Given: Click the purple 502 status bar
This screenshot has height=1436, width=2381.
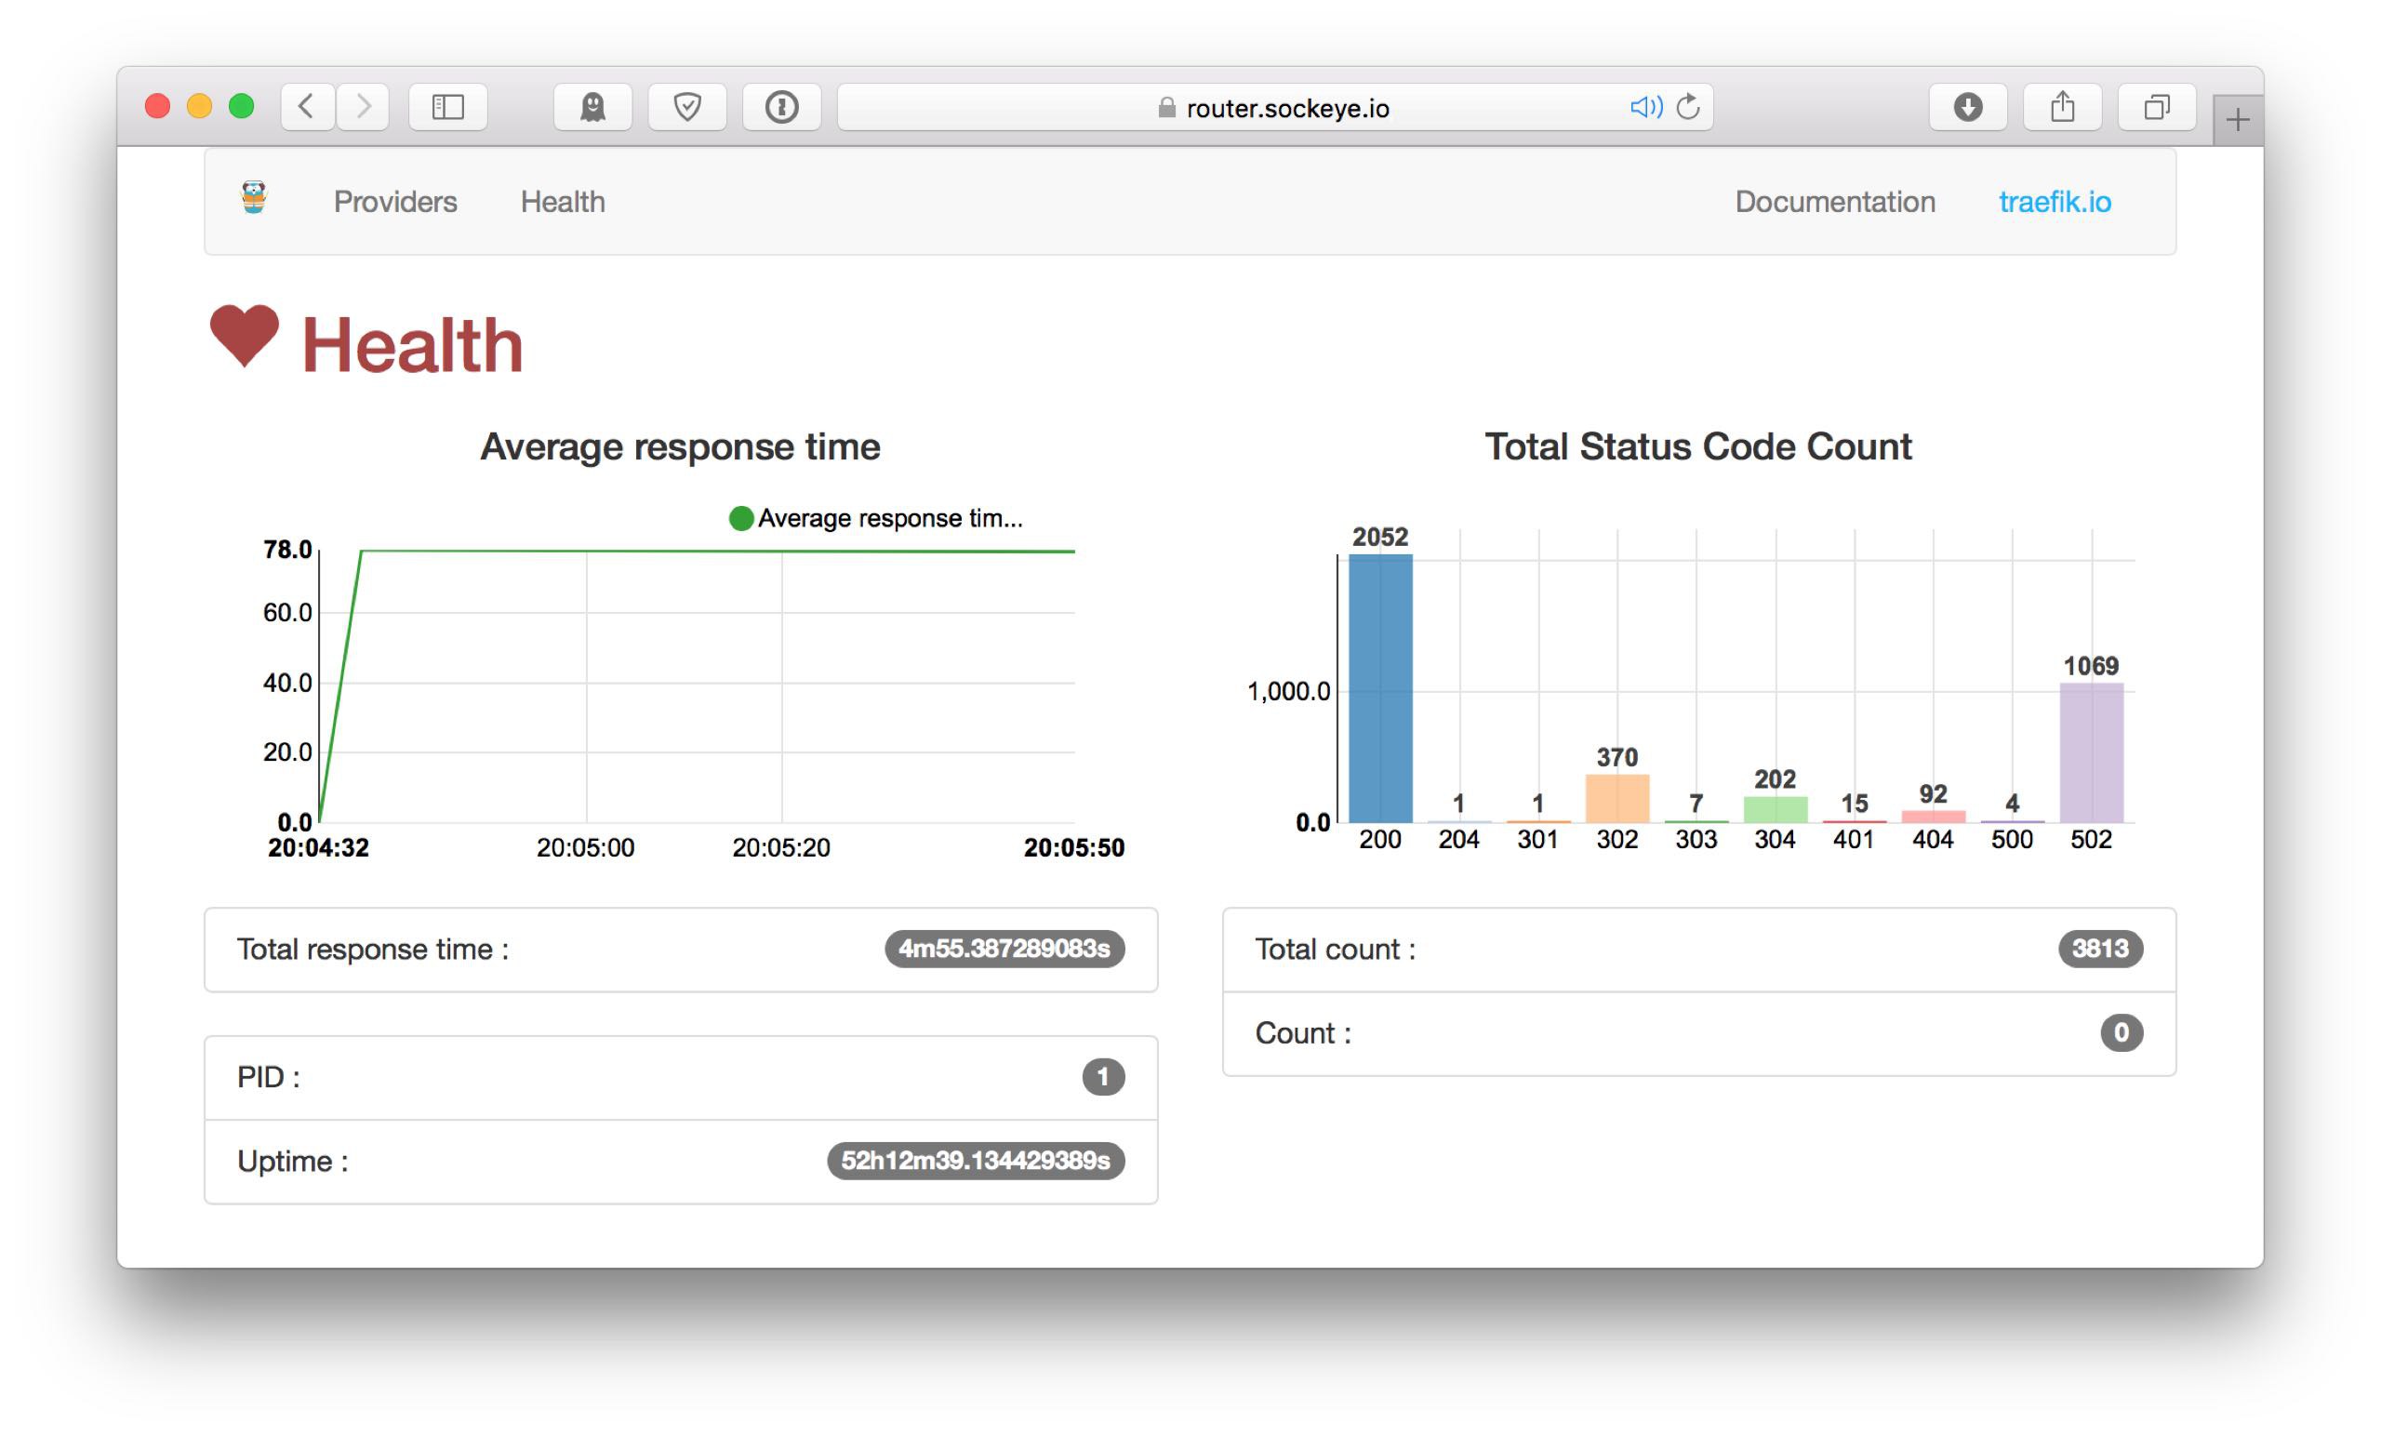Looking at the screenshot, I should pyautogui.click(x=2091, y=752).
